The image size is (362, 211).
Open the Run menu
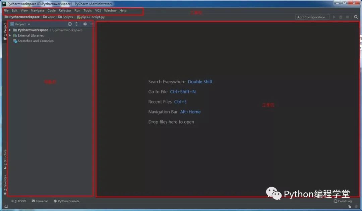77,11
